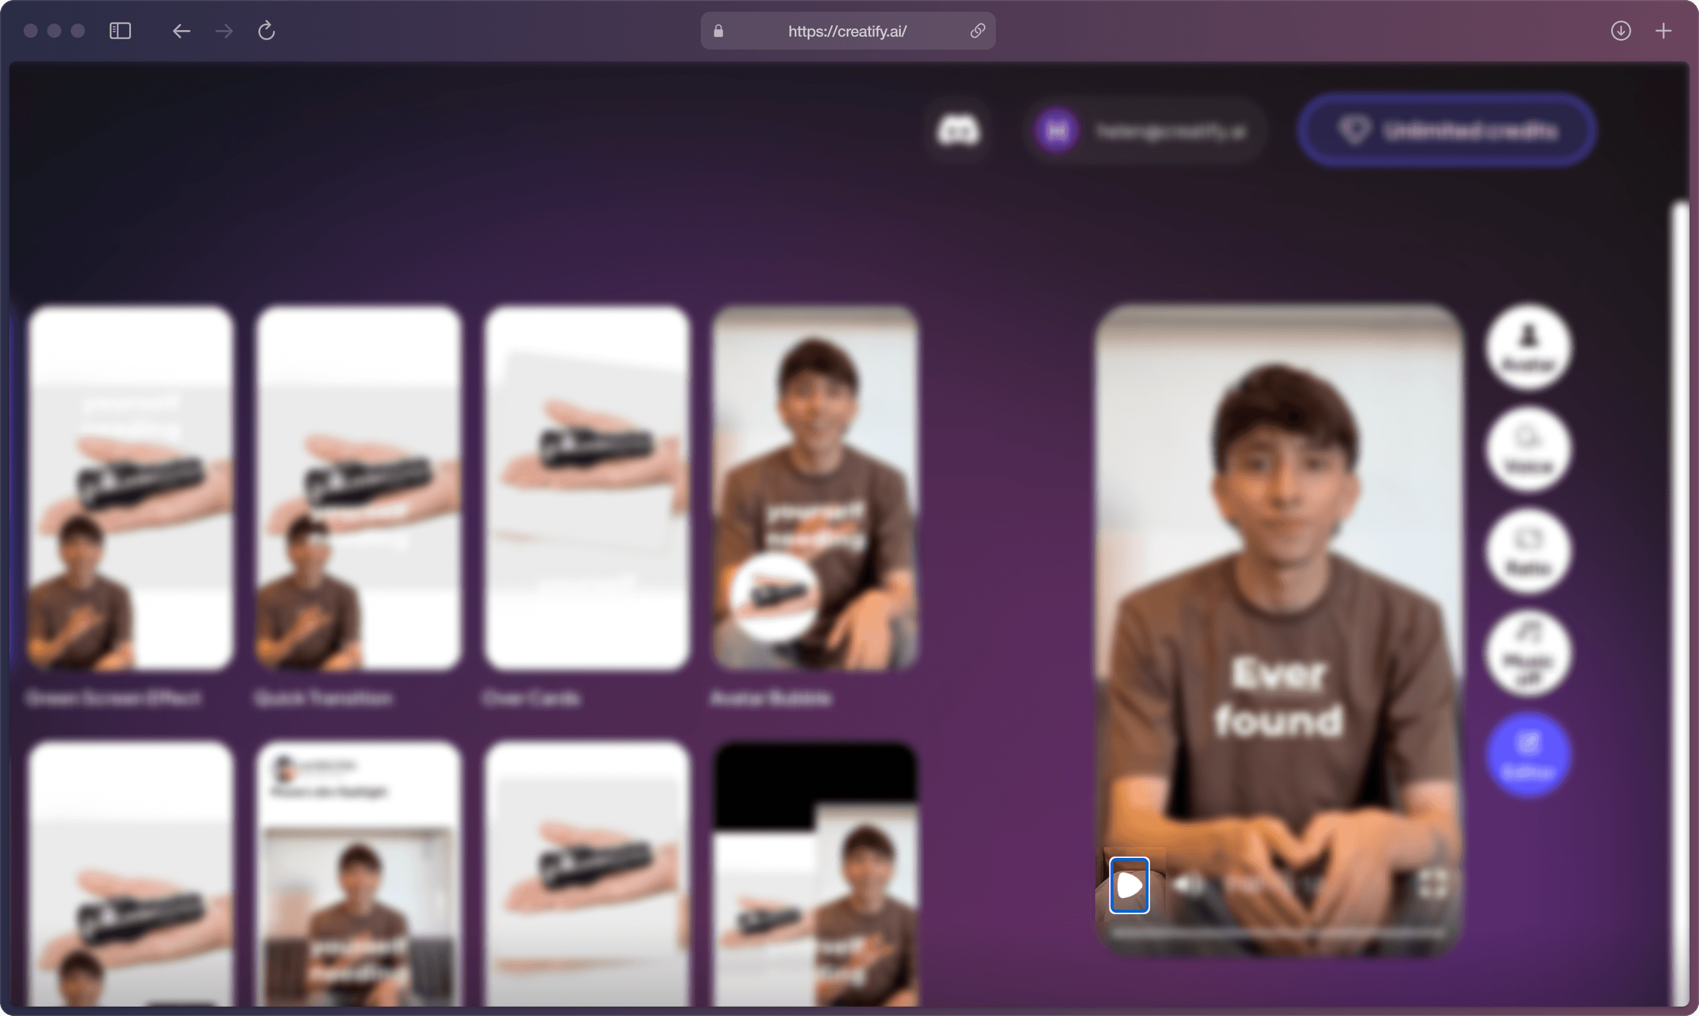Click the browser download icon
The image size is (1699, 1016).
(1621, 30)
